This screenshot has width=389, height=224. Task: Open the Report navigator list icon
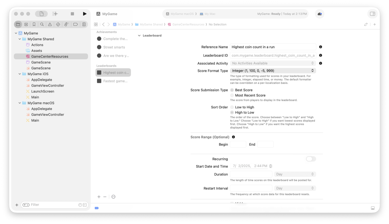[84, 24]
